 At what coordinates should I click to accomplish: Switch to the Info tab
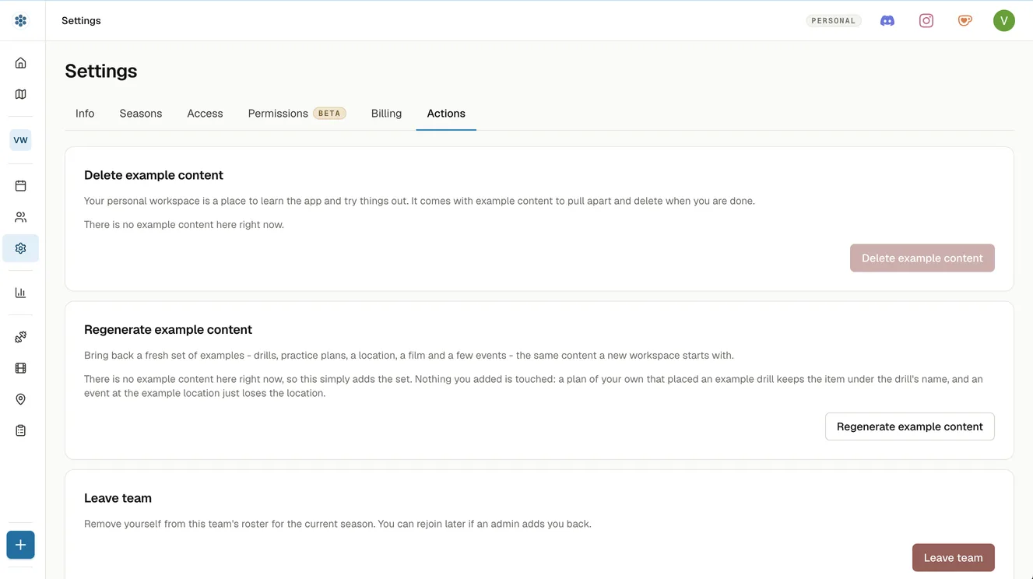(85, 114)
